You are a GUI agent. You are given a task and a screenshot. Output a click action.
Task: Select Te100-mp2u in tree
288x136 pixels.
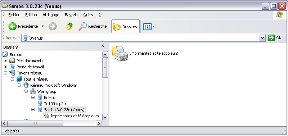[55, 104]
